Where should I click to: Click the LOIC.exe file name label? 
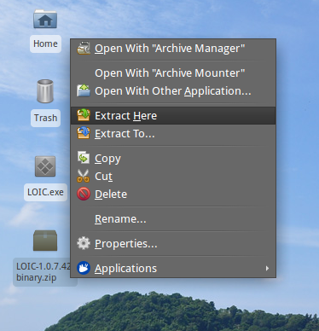tap(45, 192)
